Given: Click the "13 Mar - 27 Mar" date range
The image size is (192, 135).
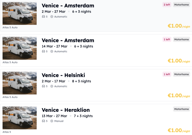Looking at the screenshot, I should coord(54,116).
